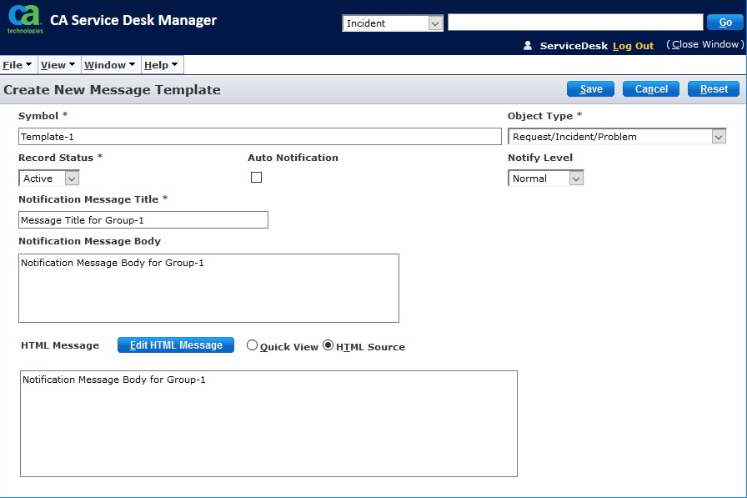The width and height of the screenshot is (747, 498).
Task: Open the Window menu
Action: point(110,65)
